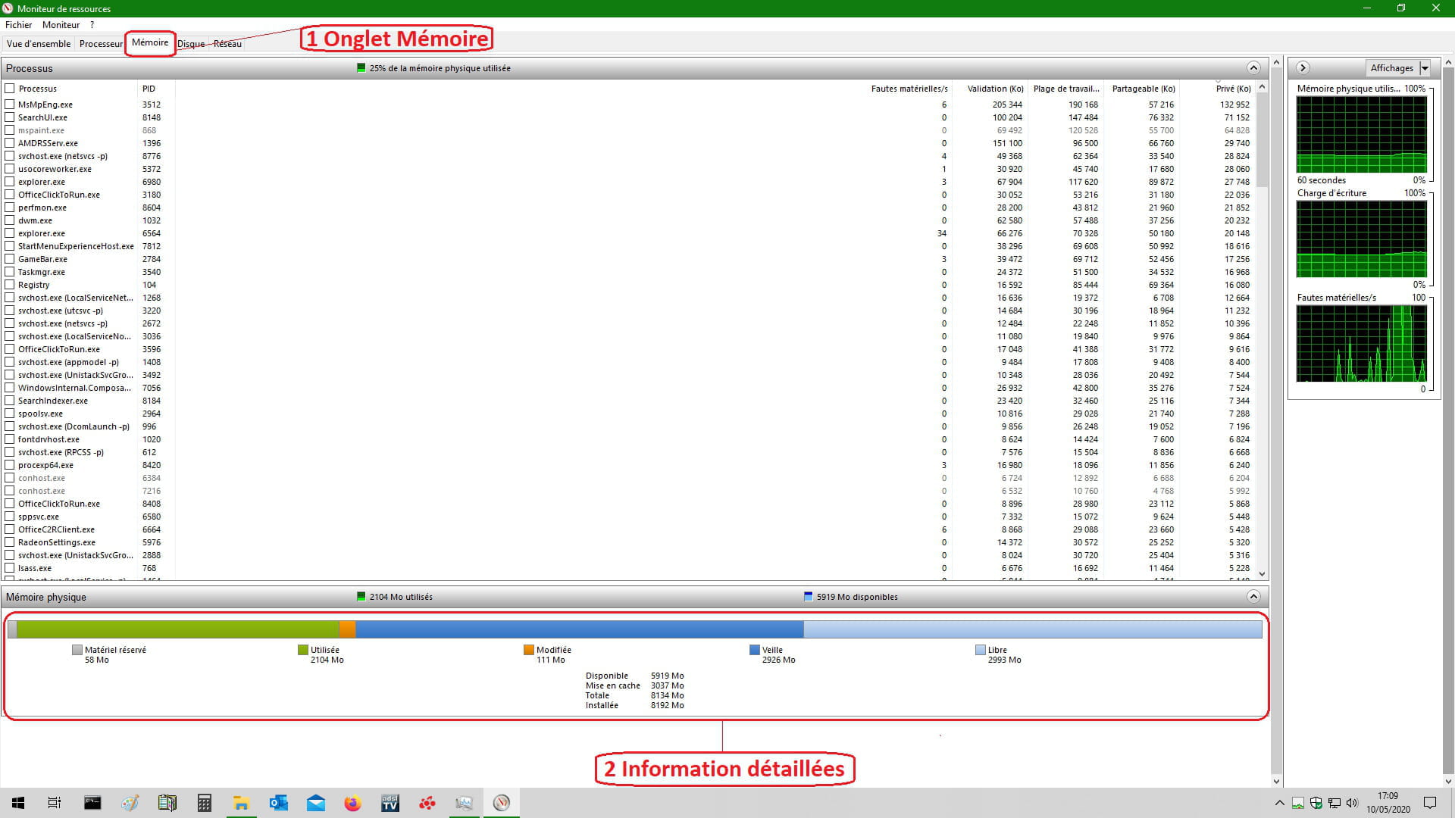The width and height of the screenshot is (1455, 818).
Task: Sort by Validation (Ko) column
Action: [x=995, y=89]
